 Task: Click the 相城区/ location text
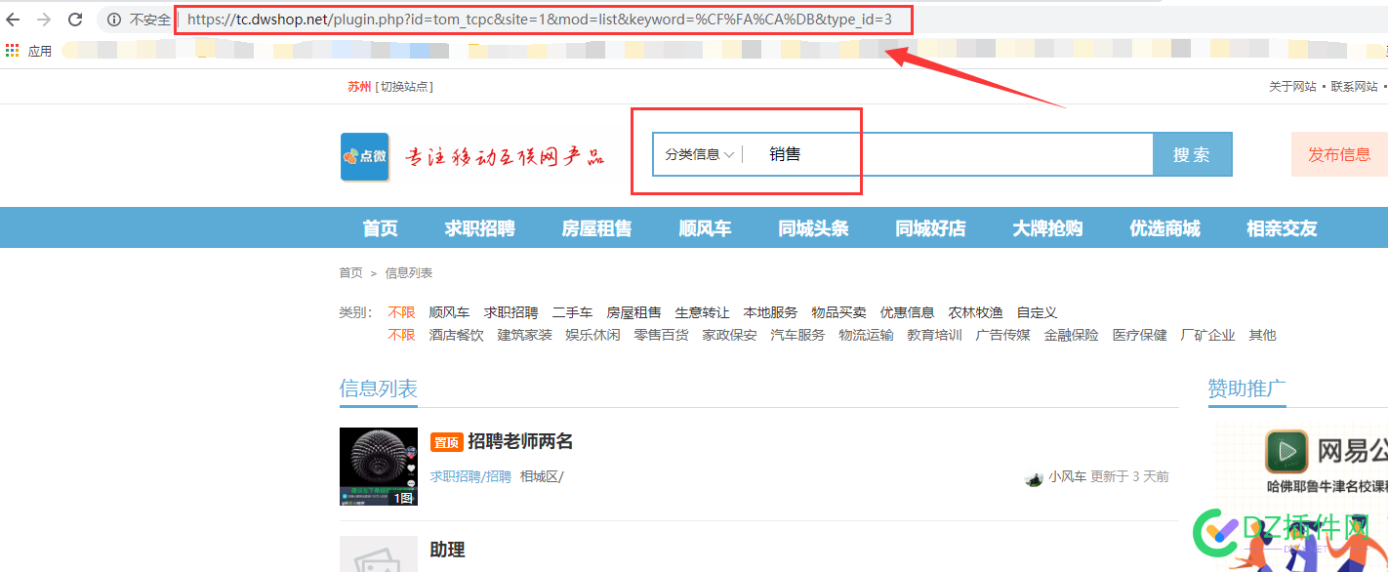click(542, 476)
